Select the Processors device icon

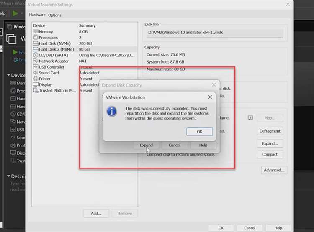36,37
